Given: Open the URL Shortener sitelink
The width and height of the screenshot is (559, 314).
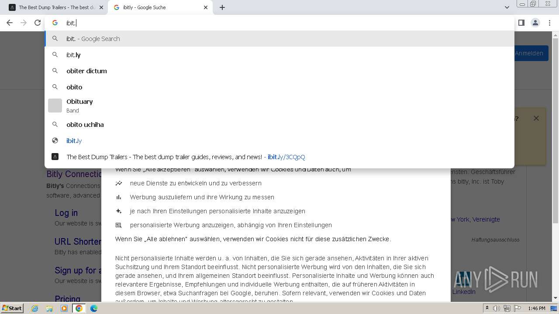Looking at the screenshot, I should (x=78, y=242).
